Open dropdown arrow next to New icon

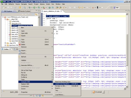[x=6, y=8]
